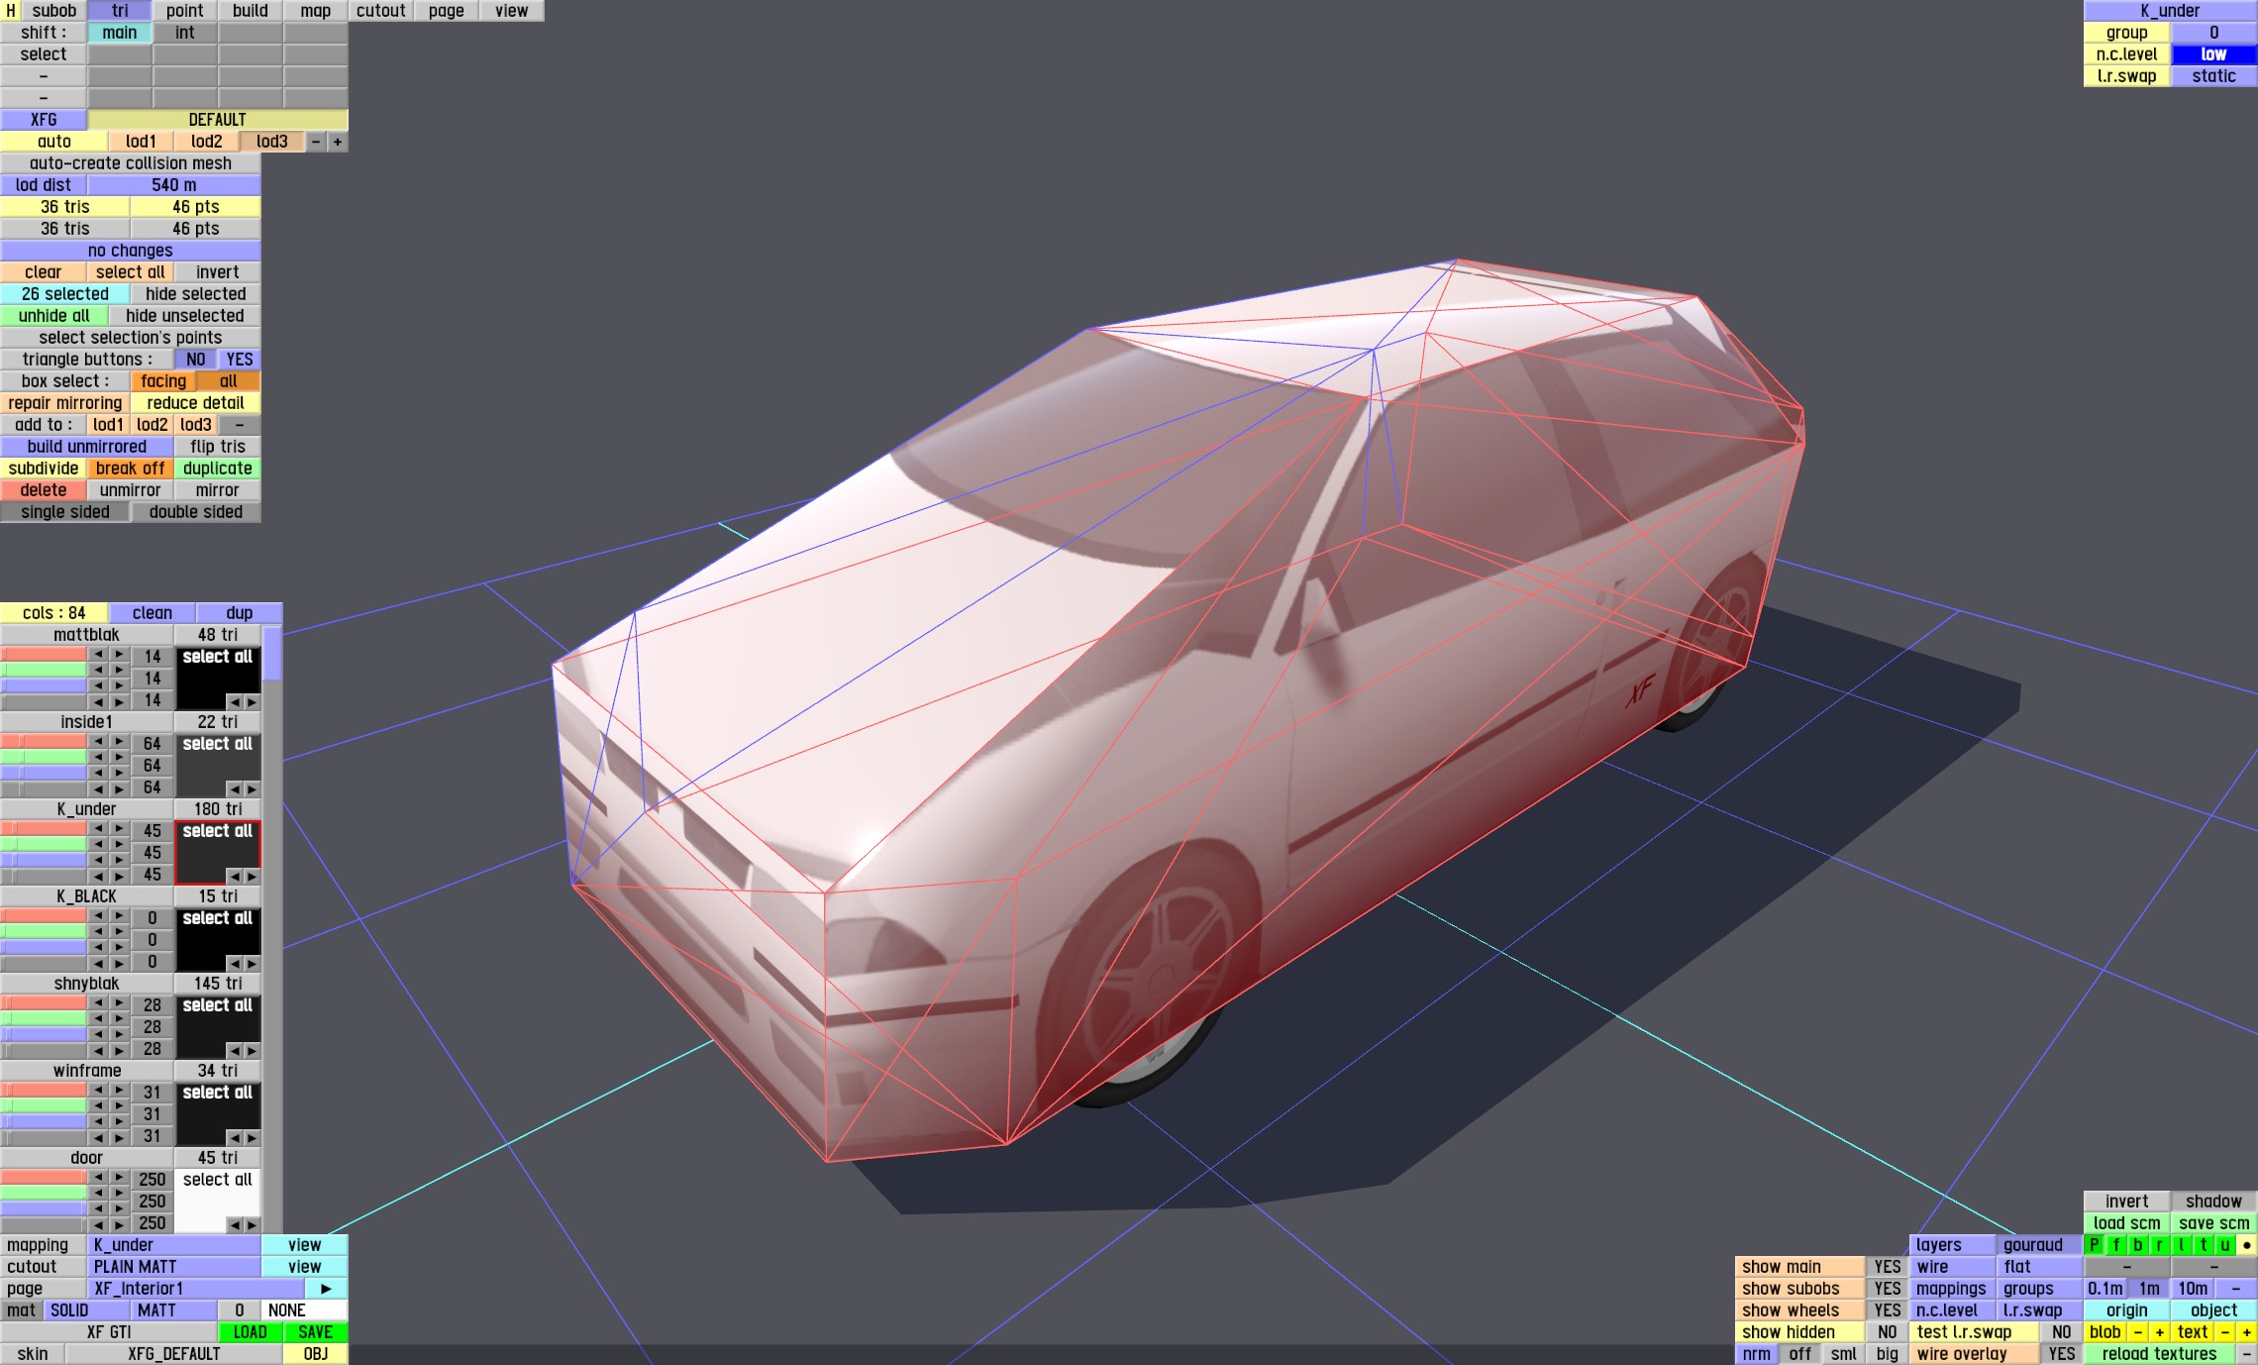Click the plus button beside lod3
Viewport: 2258px width, 1365px height.
(x=338, y=142)
